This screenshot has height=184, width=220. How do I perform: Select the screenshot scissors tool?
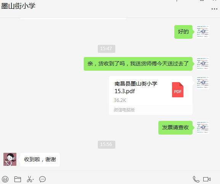[x=29, y=179]
